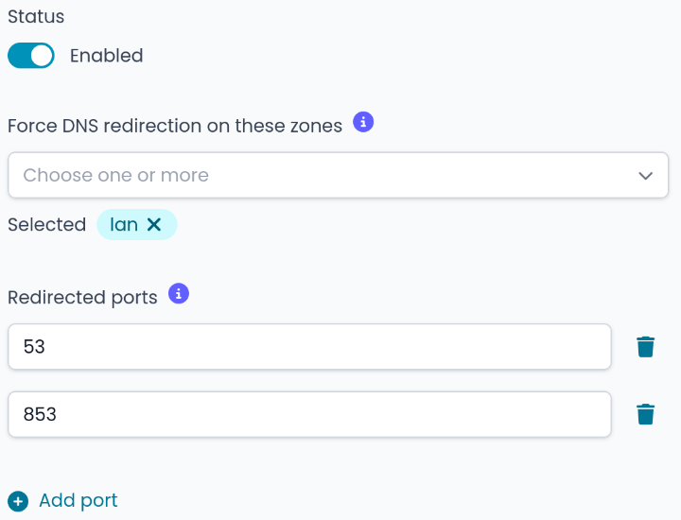Viewport: 681px width, 520px height.
Task: Delete port 853 with its trash icon
Action: tap(646, 414)
